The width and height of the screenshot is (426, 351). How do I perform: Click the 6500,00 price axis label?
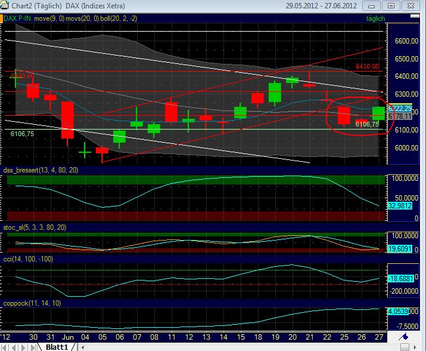(406, 59)
